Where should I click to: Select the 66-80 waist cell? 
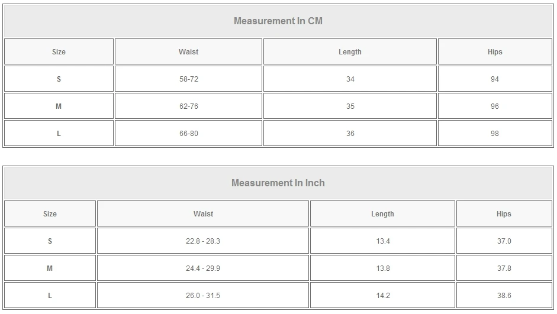(x=188, y=134)
